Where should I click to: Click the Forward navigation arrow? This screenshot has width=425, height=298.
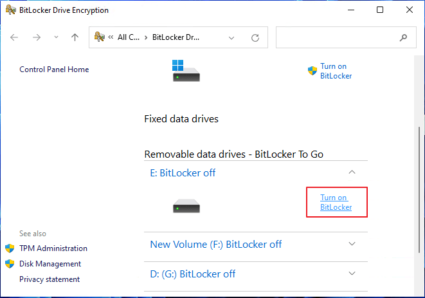click(36, 37)
